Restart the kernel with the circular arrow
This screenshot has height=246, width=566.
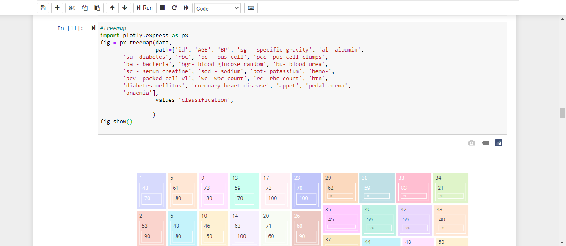[174, 8]
